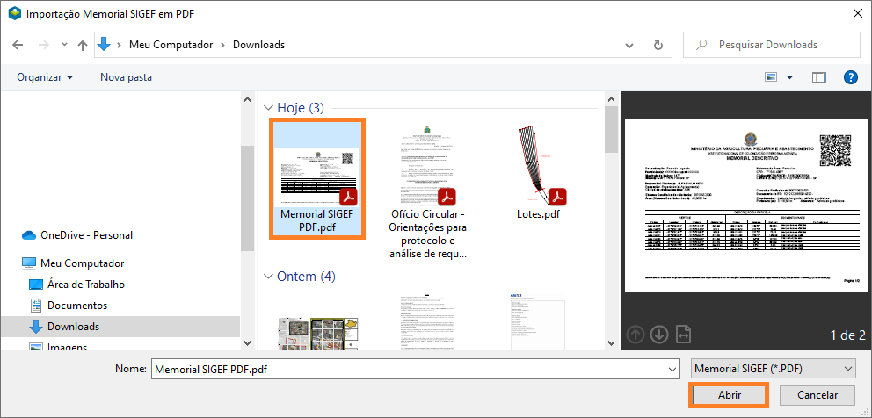Image resolution: width=872 pixels, height=418 pixels.
Task: Collapse the Ontem file group
Action: tap(269, 277)
